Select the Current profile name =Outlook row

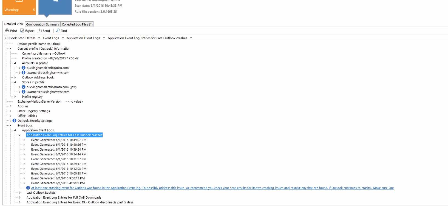click(44, 53)
